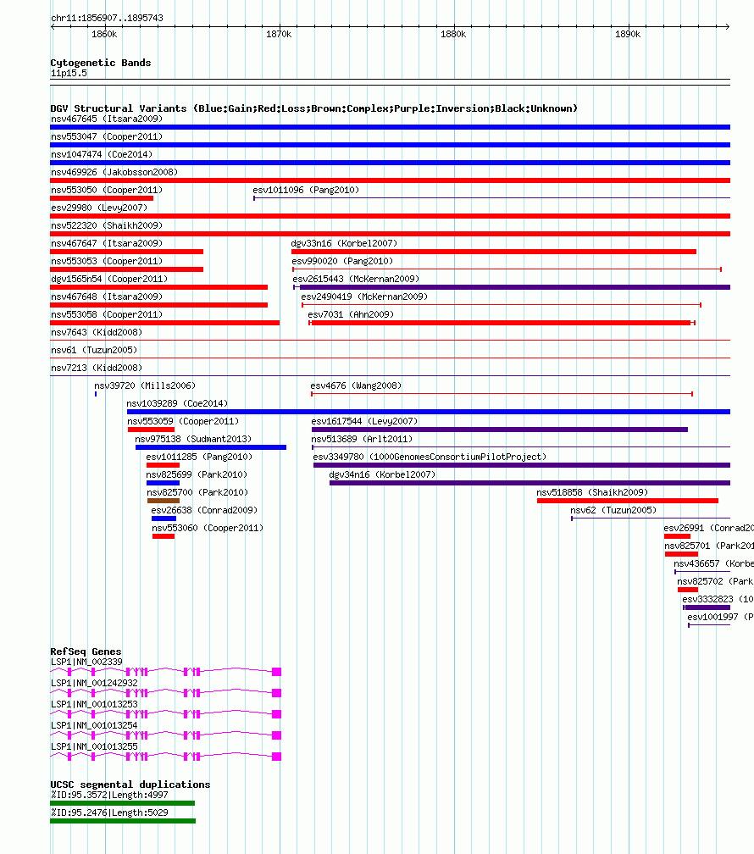This screenshot has height=854, width=754.
Task: Click the esv1011096 (Pang2010) label
Action: pyautogui.click(x=306, y=190)
